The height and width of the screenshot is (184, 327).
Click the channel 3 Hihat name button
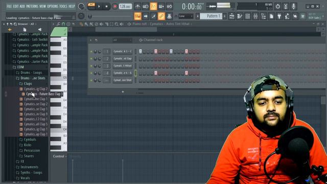pos(123,66)
